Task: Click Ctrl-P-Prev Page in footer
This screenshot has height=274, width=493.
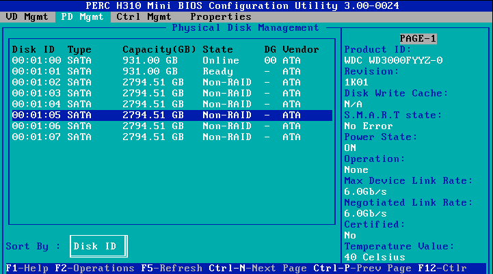Action: 362,269
